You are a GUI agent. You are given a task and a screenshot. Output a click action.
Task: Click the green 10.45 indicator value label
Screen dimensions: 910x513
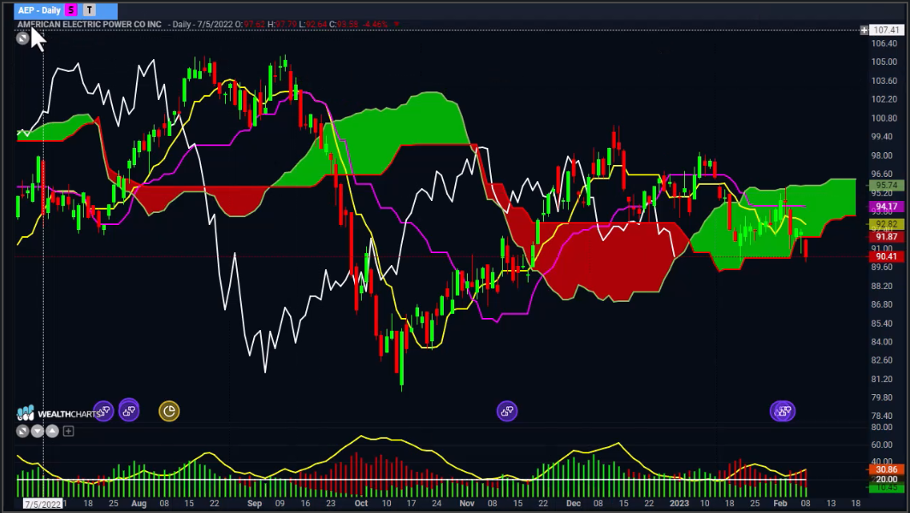(x=886, y=487)
